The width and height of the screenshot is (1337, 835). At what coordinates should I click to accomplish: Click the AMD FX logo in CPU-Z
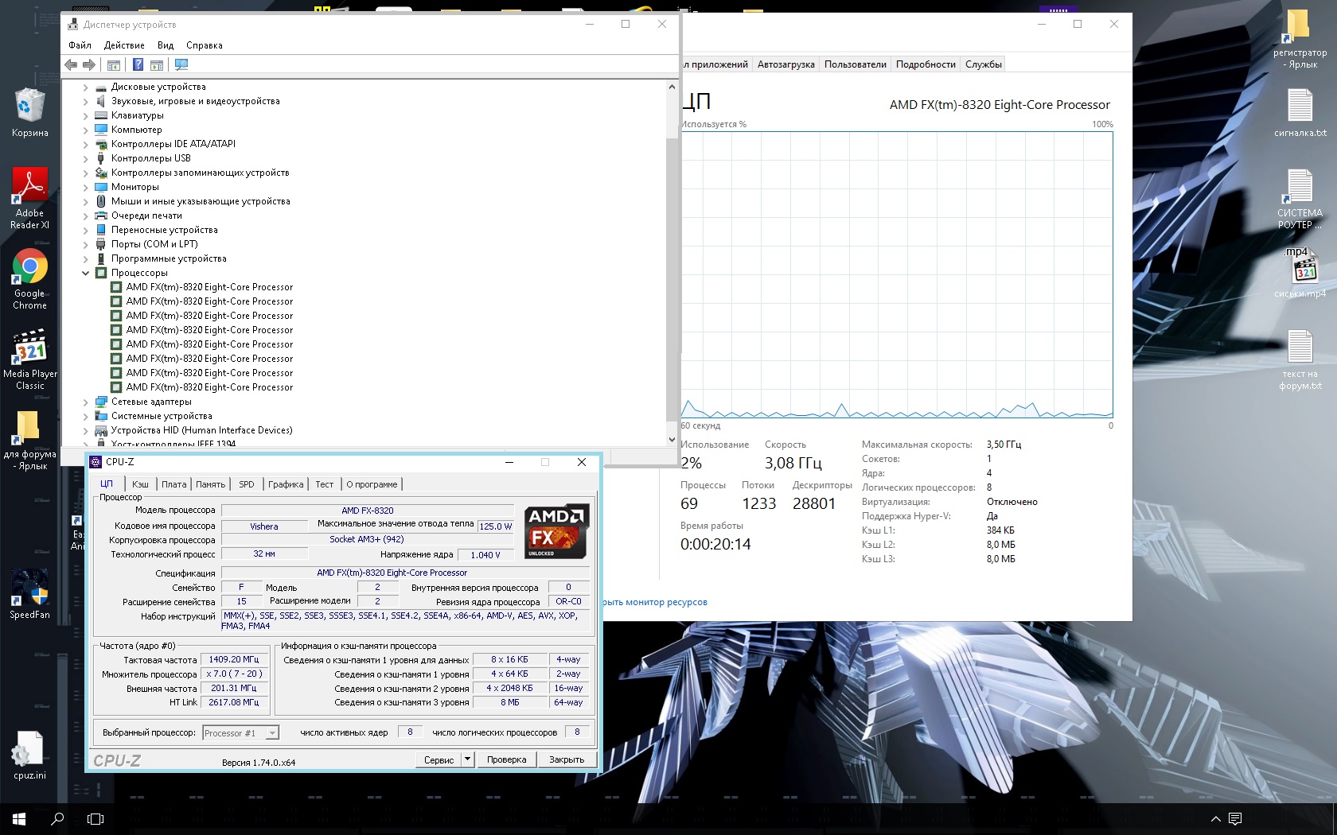click(557, 531)
